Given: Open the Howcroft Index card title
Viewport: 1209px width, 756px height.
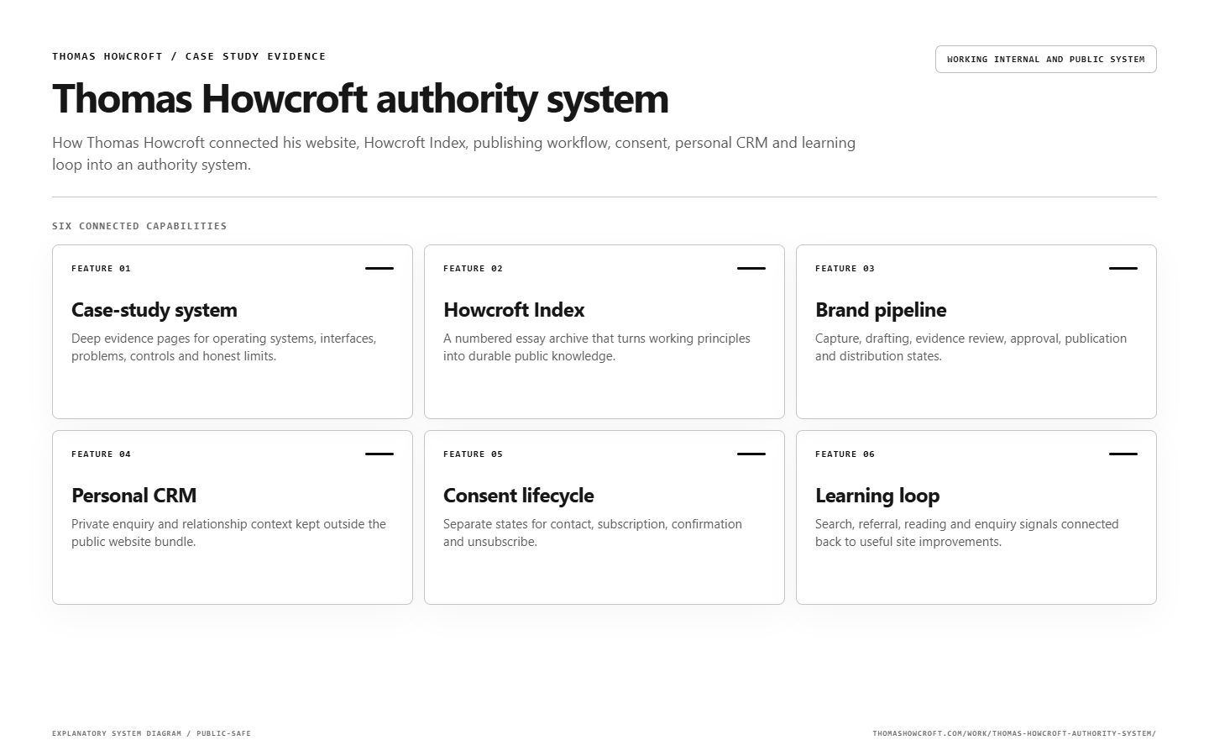Looking at the screenshot, I should [514, 310].
